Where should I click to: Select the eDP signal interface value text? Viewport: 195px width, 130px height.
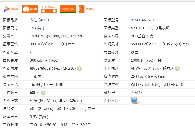click(62, 109)
